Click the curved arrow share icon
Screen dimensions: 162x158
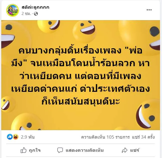click(x=125, y=150)
